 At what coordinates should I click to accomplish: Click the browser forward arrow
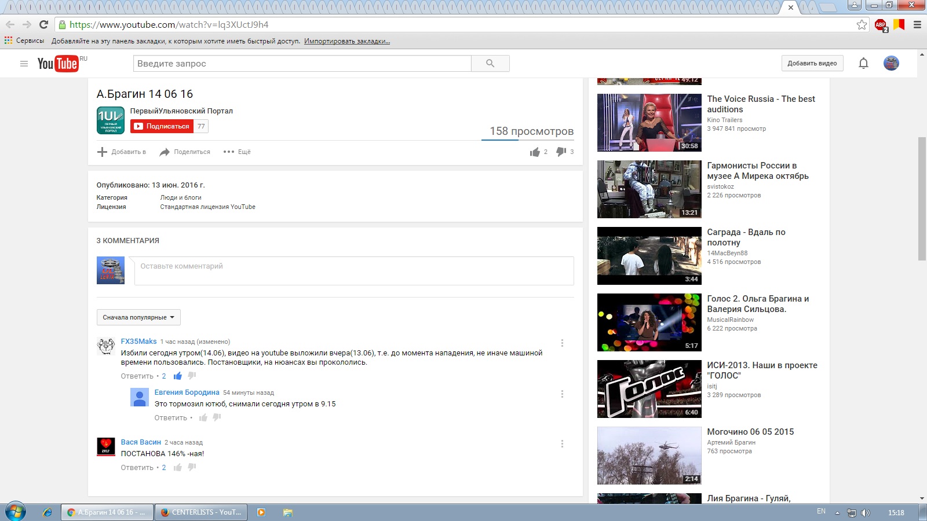pyautogui.click(x=27, y=24)
